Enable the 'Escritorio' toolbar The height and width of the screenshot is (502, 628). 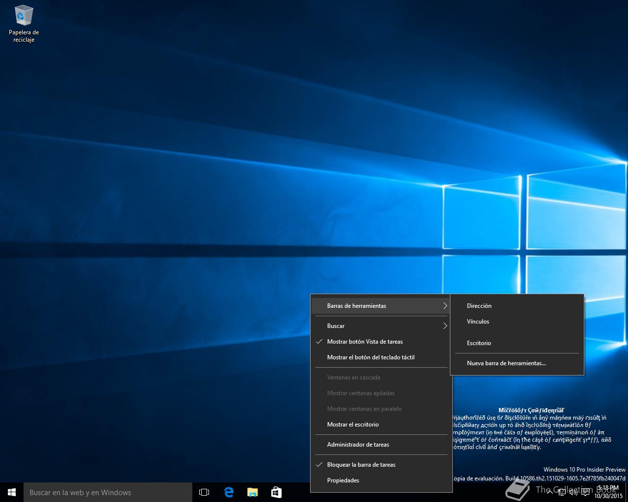click(517, 343)
